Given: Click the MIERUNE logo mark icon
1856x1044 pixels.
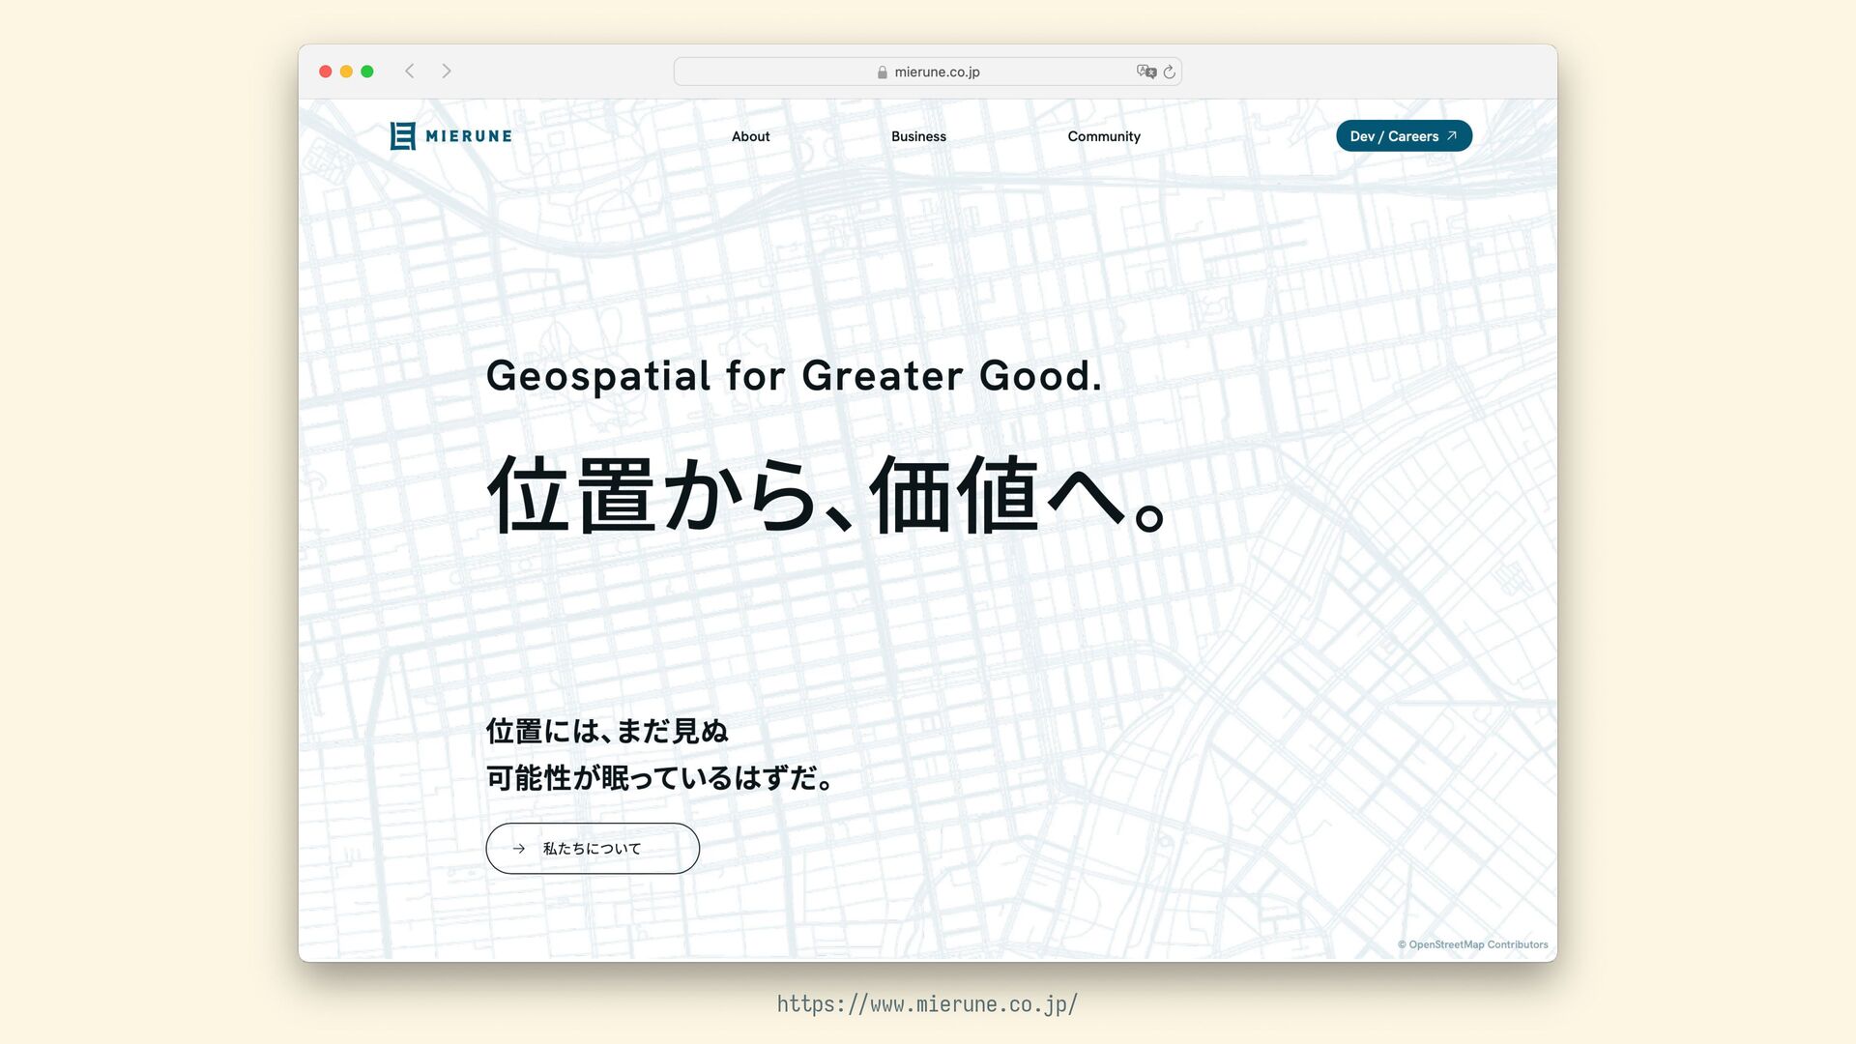Looking at the screenshot, I should pos(402,136).
